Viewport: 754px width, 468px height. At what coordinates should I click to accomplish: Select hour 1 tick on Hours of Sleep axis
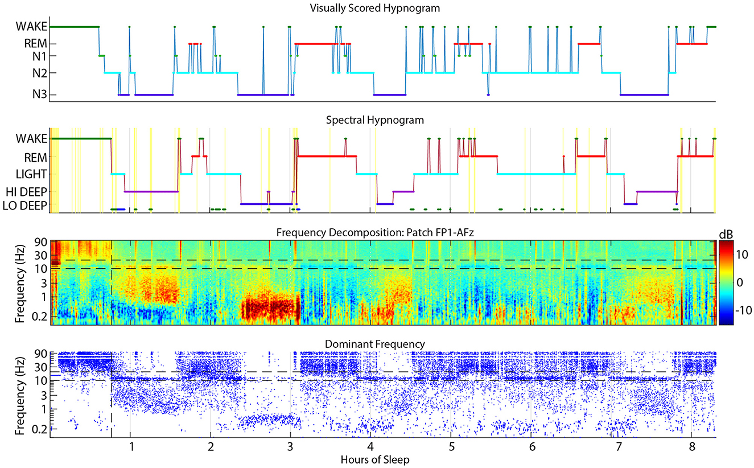(131, 447)
